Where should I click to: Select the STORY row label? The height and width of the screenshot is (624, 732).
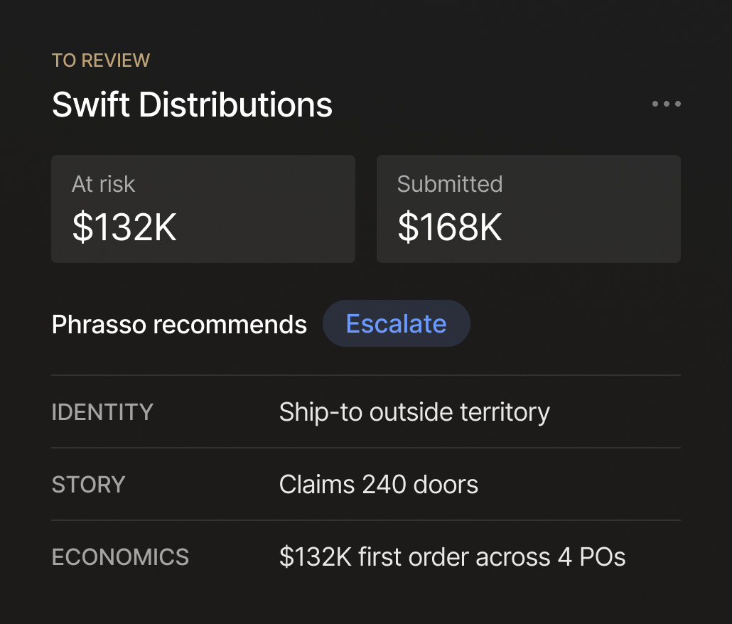(88, 485)
